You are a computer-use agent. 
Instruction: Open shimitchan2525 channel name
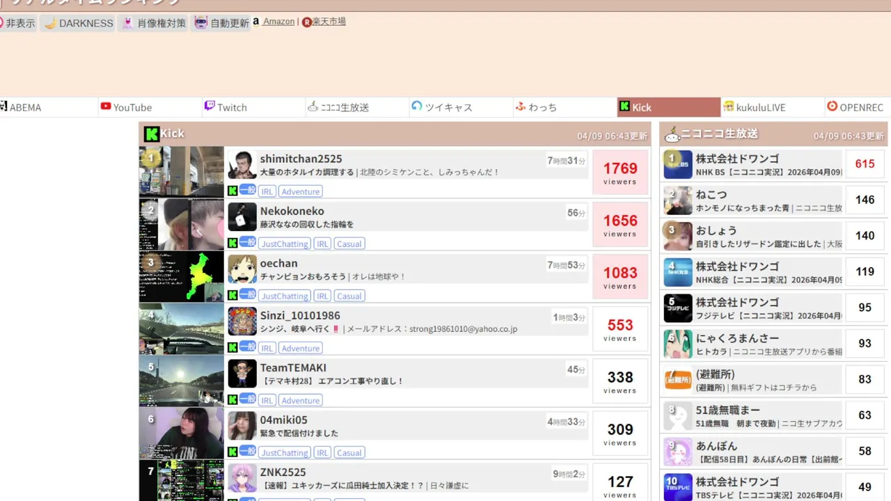301,159
